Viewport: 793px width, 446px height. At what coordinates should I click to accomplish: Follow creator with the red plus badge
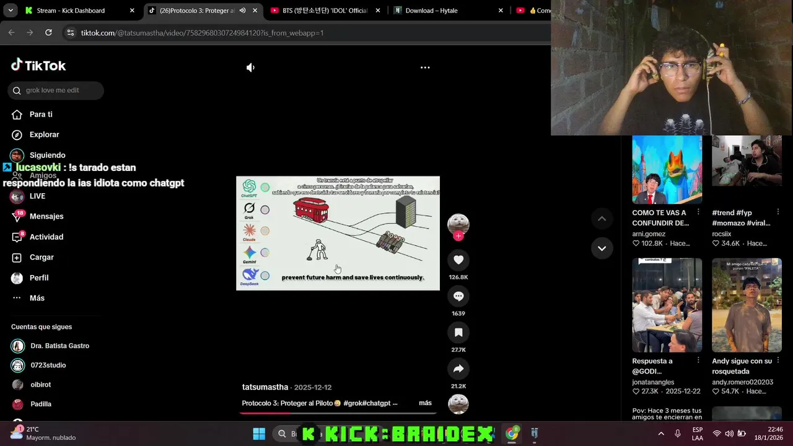[458, 236]
